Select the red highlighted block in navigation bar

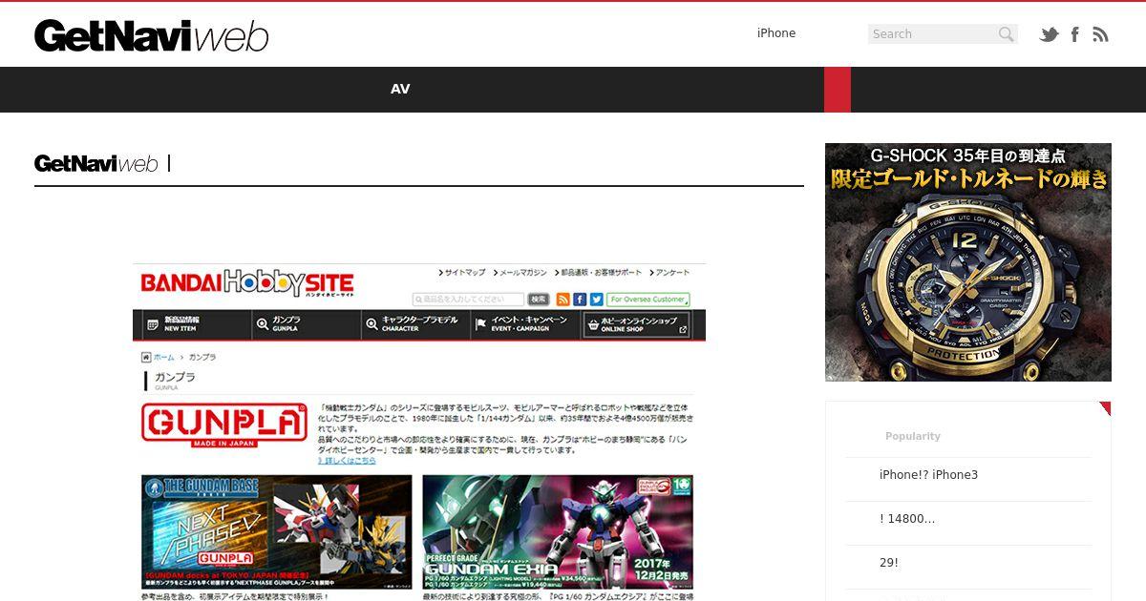click(838, 90)
